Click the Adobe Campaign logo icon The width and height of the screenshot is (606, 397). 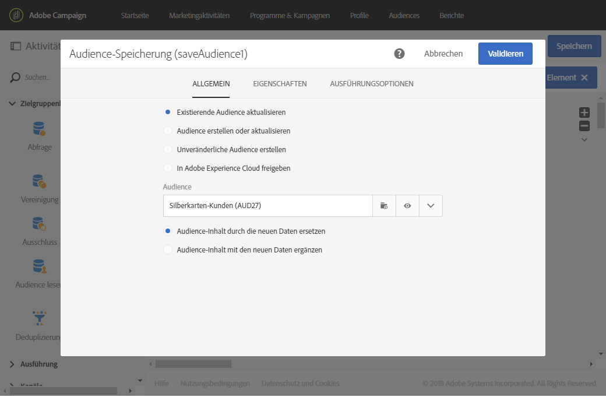[16, 16]
